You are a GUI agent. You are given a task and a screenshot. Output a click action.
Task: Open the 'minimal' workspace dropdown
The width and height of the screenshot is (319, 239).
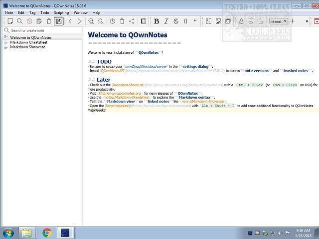[278, 21]
